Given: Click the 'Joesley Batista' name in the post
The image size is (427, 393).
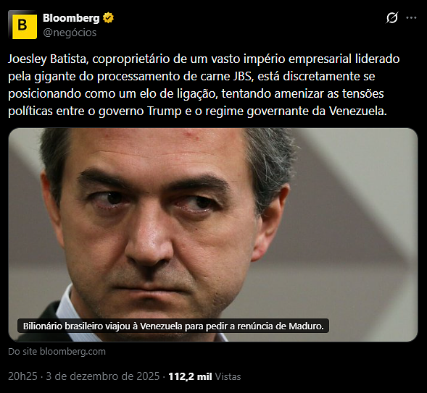Looking at the screenshot, I should [49, 59].
